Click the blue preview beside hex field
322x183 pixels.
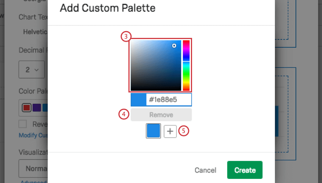tap(138, 100)
